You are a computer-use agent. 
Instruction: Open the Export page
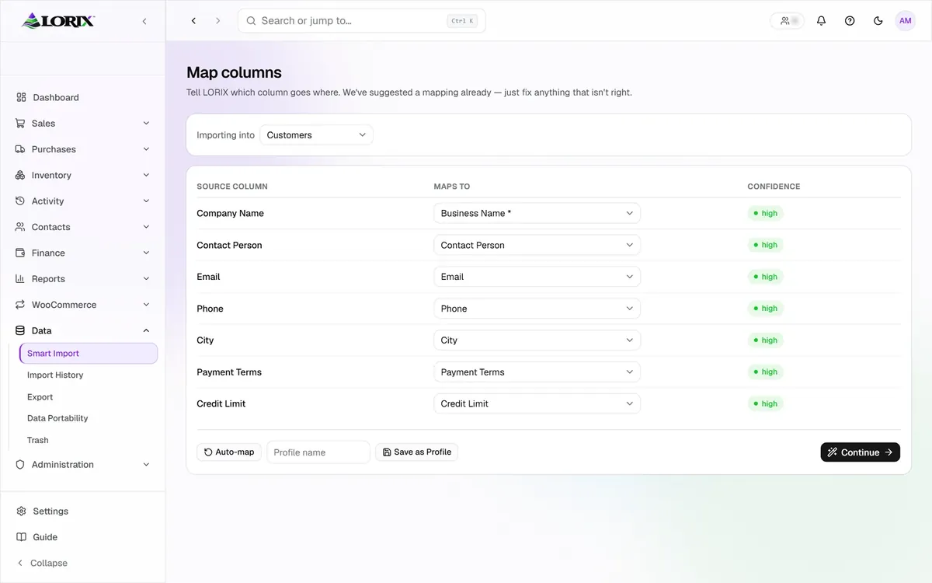(40, 396)
